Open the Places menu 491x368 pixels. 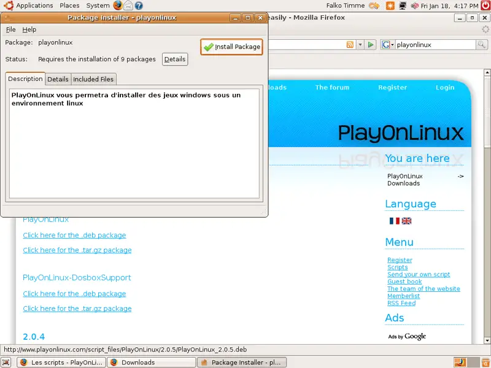[x=69, y=6]
